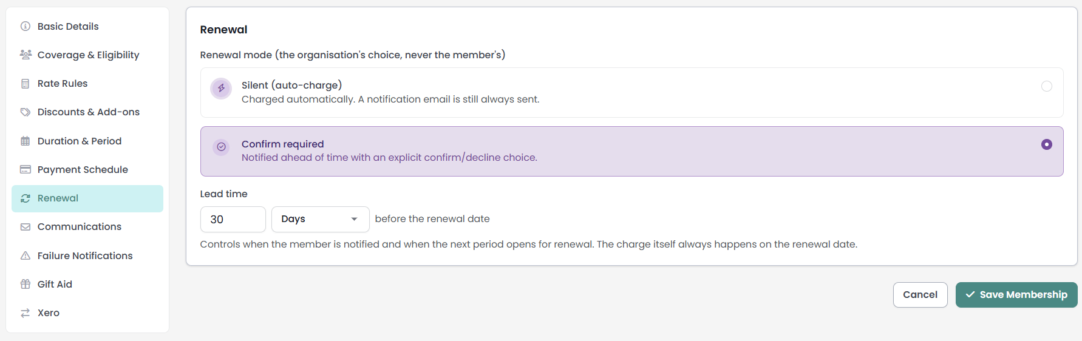Click the Gift Aid gift box icon
The height and width of the screenshot is (341, 1082).
26,284
